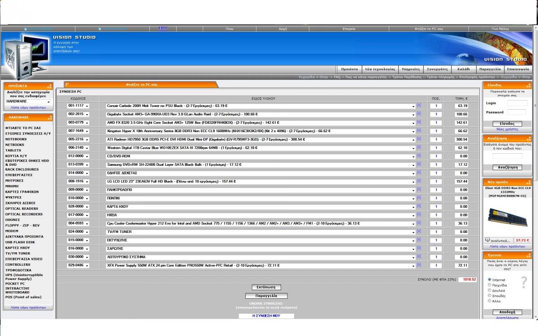Click the Αναζήτηση search button
Viewport: 538px width, 336px height.
[x=508, y=168]
